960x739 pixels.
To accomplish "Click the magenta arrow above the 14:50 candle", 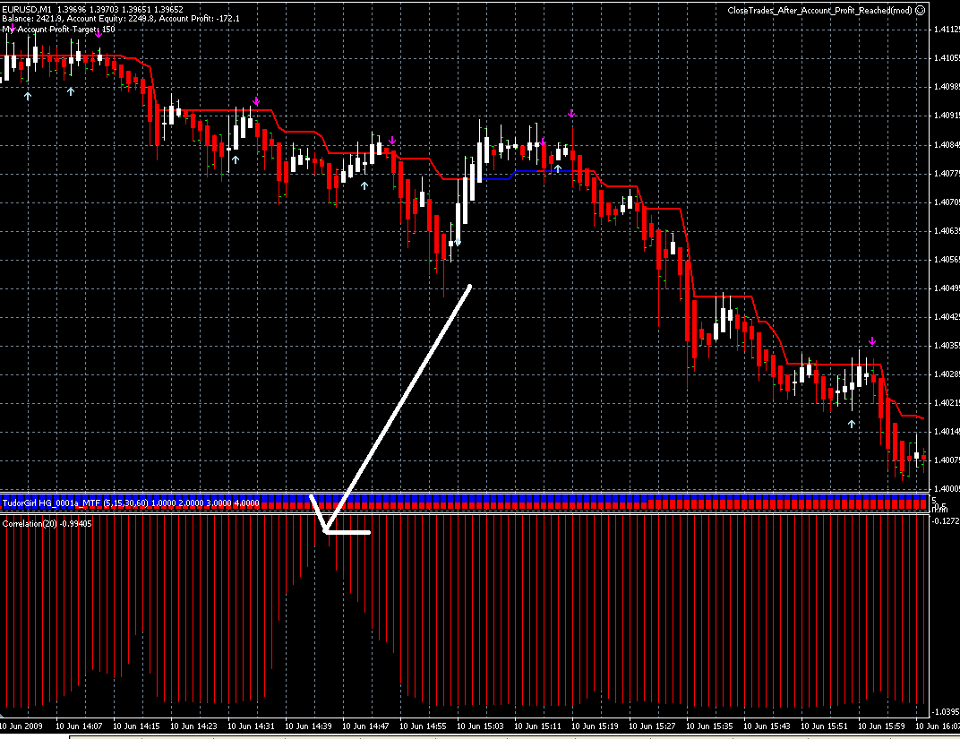I will pos(392,141).
